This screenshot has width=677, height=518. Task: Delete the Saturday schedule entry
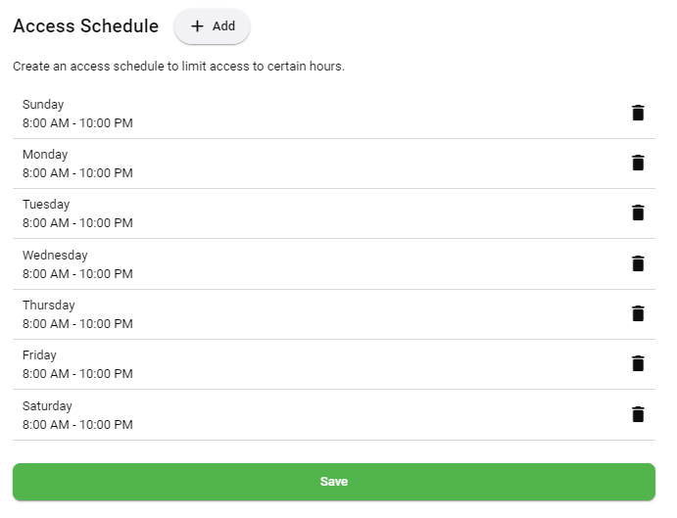638,414
